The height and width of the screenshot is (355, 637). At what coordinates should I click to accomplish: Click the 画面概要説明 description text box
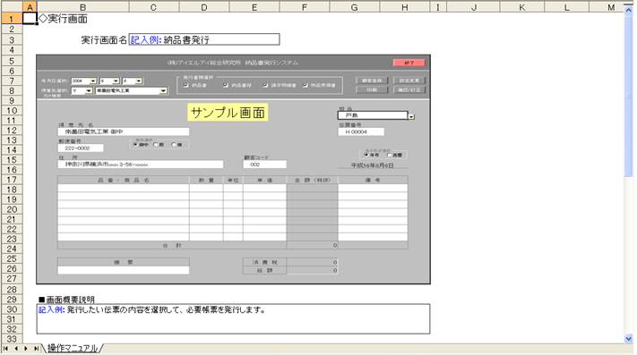pos(233,319)
